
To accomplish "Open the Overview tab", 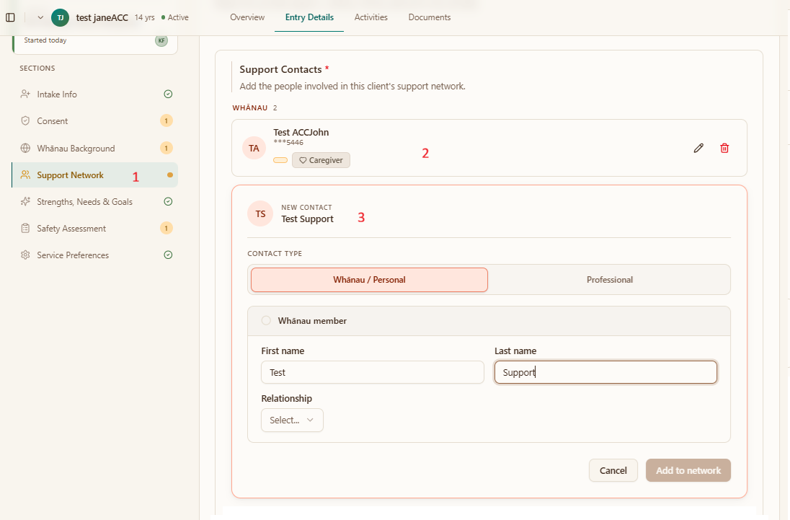I will pyautogui.click(x=247, y=17).
